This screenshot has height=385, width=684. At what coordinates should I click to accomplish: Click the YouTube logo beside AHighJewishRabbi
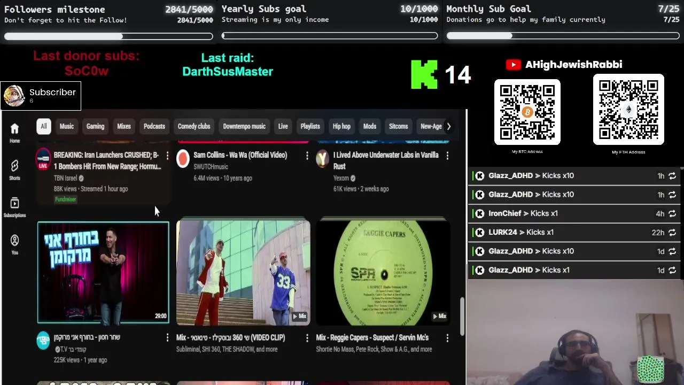tap(514, 65)
